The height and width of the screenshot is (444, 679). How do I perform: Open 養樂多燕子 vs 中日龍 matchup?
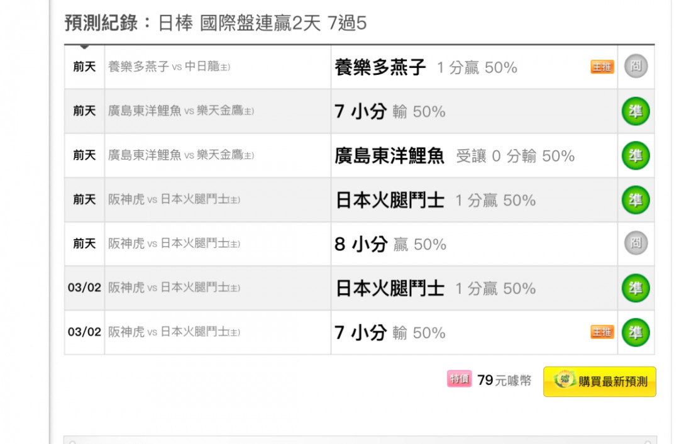169,67
